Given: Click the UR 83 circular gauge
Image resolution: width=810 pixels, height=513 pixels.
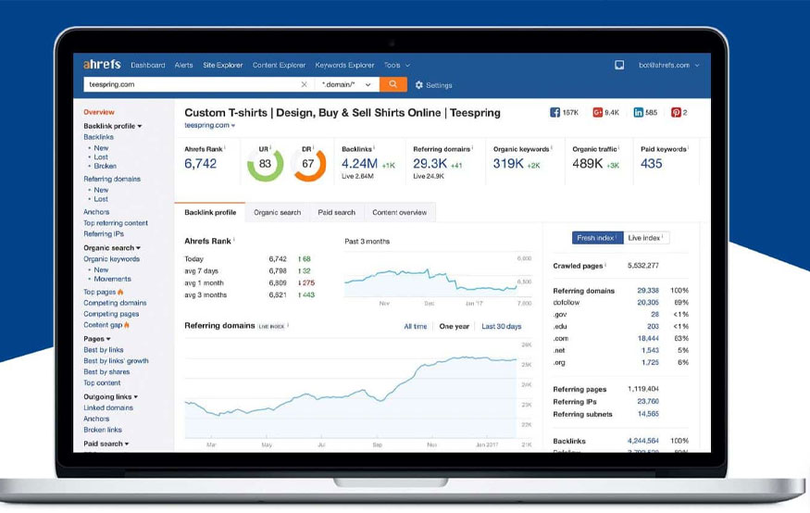Looking at the screenshot, I should pyautogui.click(x=265, y=164).
